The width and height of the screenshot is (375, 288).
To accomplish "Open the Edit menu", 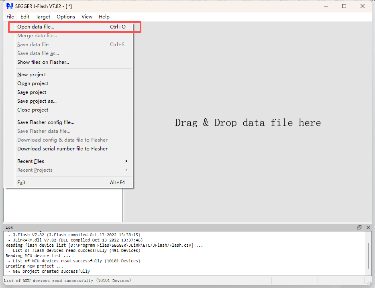I will point(25,17).
